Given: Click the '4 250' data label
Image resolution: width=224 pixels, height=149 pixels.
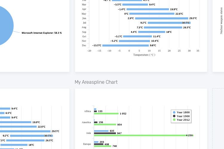Looking at the screenshot, I should (189, 135).
